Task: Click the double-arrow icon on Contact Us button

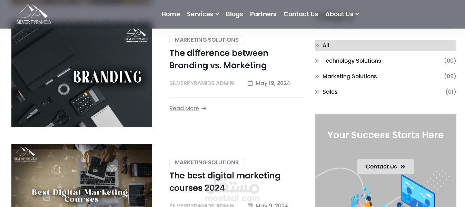Action: [403, 167]
